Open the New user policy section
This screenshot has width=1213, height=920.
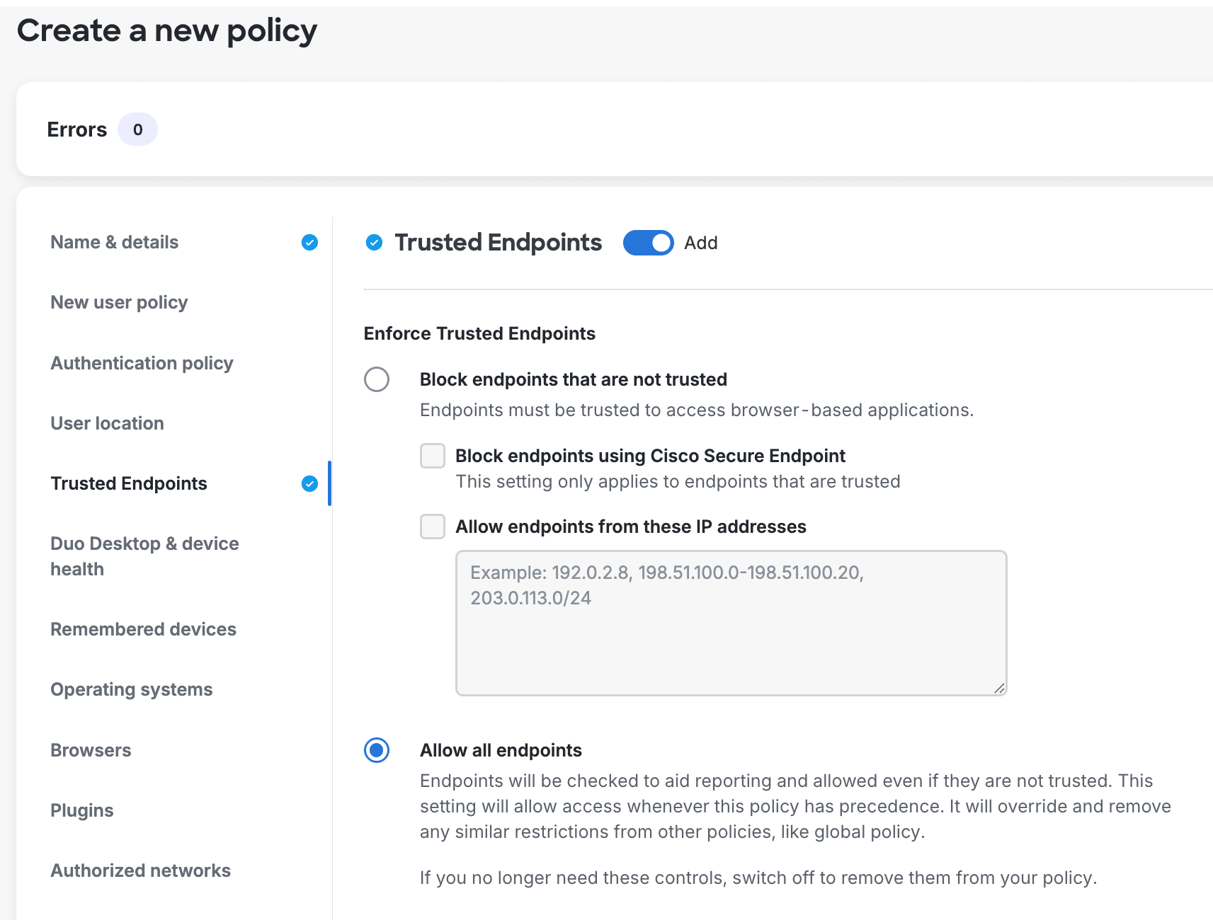coord(118,302)
